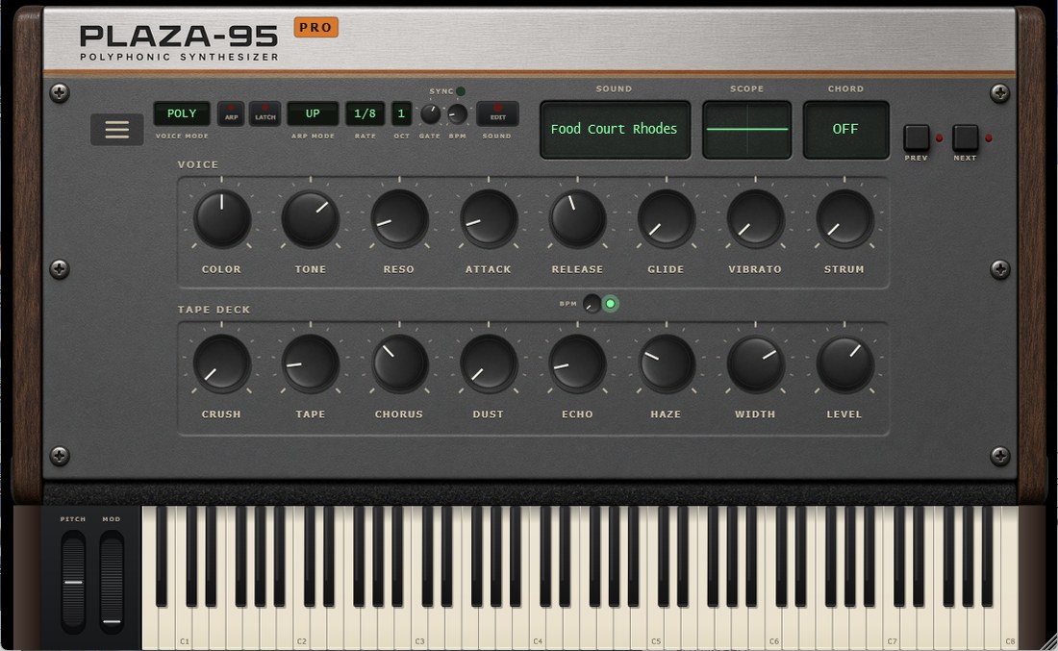
Task: Open the Food Court Rhodes sound display
Action: tap(615, 130)
